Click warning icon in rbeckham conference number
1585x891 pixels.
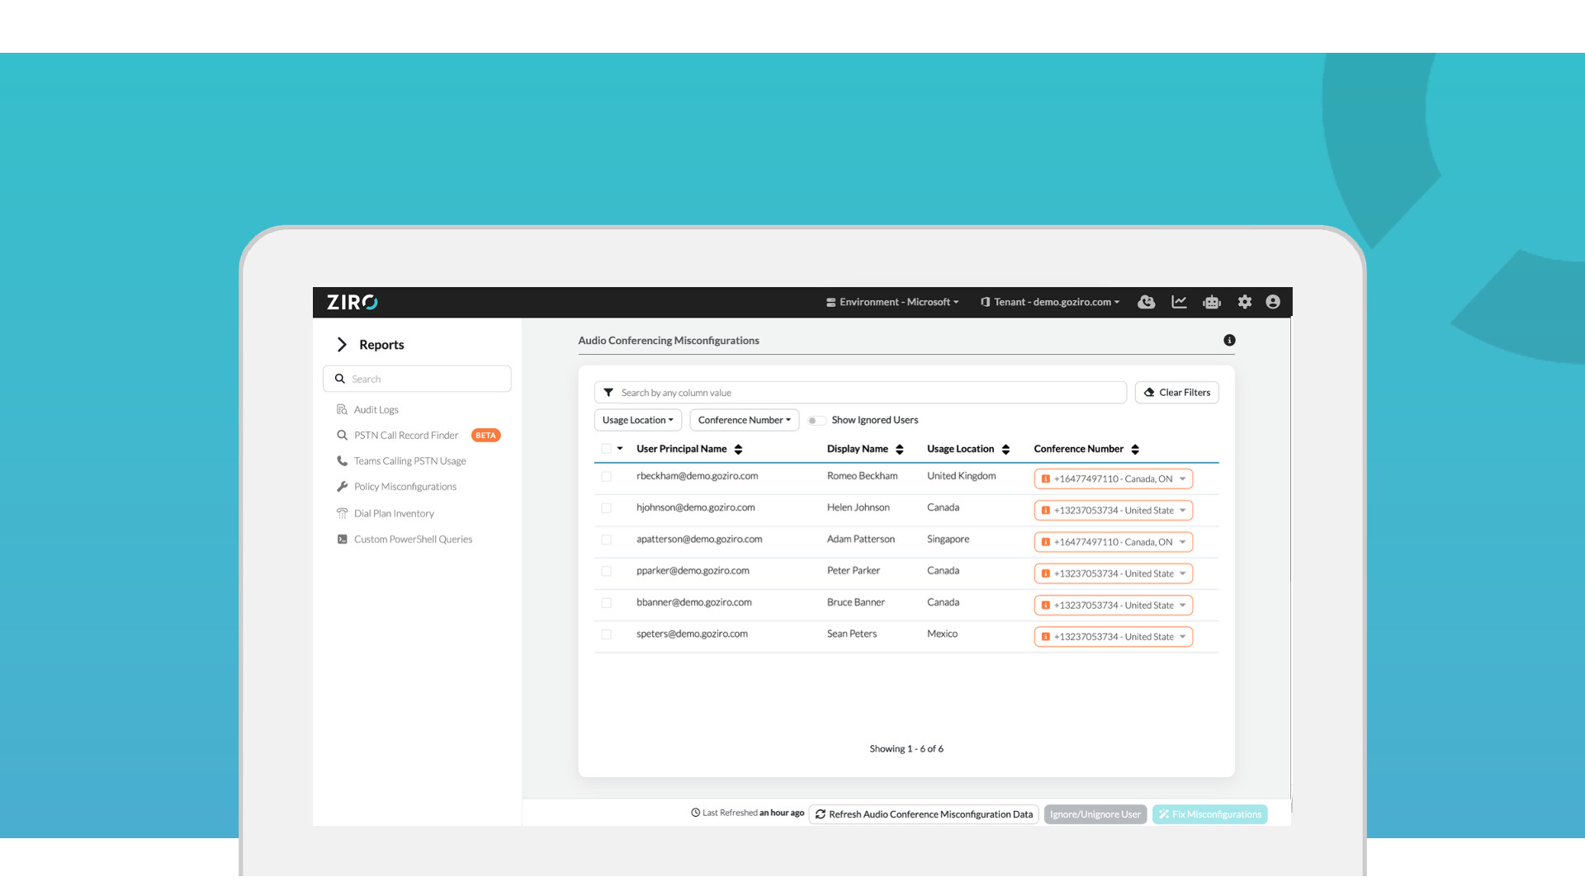pyautogui.click(x=1045, y=478)
